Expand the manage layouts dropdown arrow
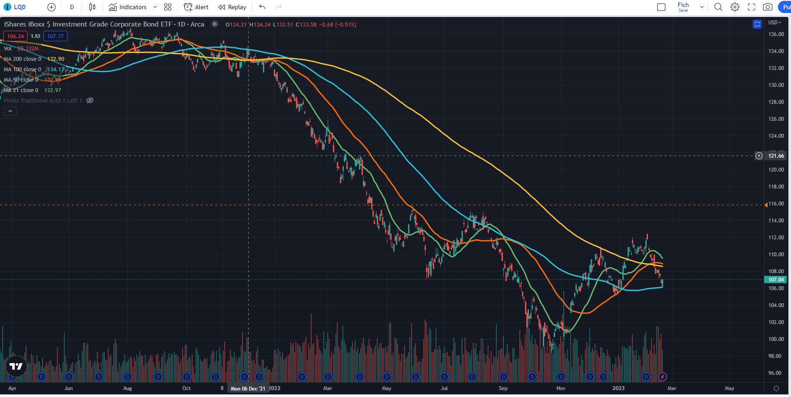791x397 pixels. pos(701,7)
